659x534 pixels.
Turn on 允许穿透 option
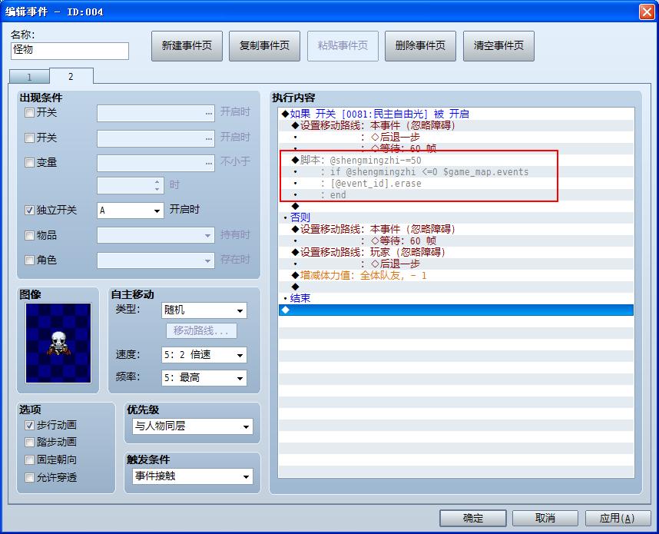click(x=29, y=478)
